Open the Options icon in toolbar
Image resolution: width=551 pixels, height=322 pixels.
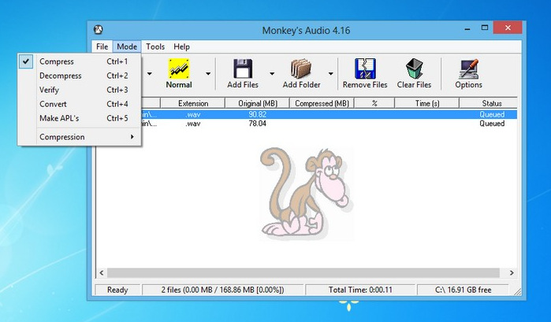(x=468, y=68)
